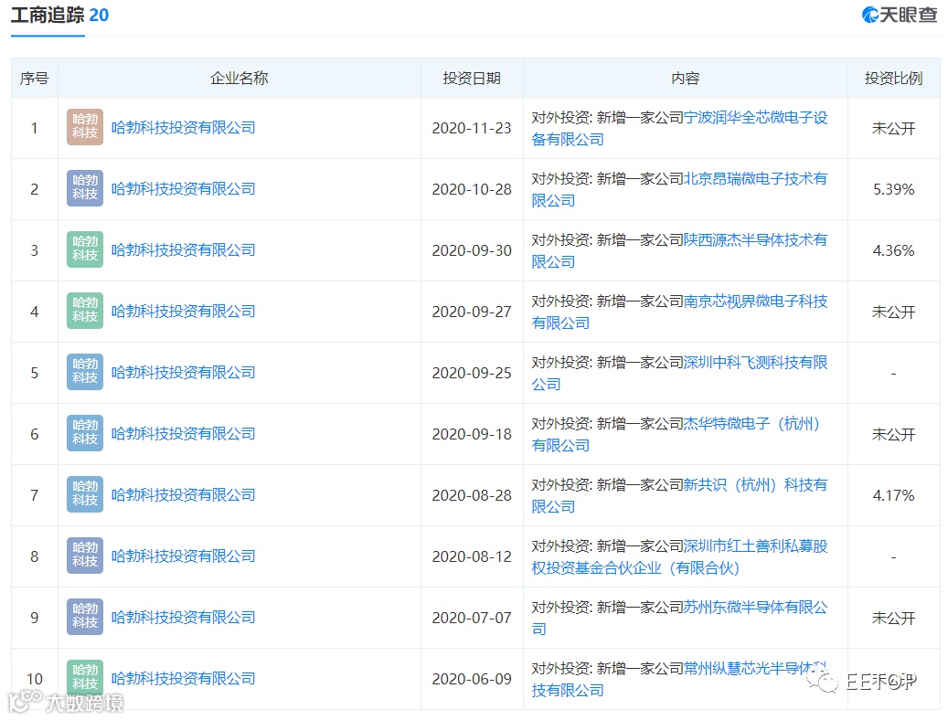Open 北京昂瑞微电子技术有限公司 link
948x720 pixels.
click(756, 179)
